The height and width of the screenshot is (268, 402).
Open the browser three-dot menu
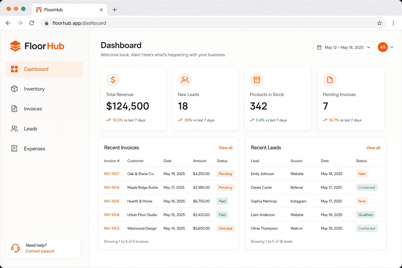[393, 23]
